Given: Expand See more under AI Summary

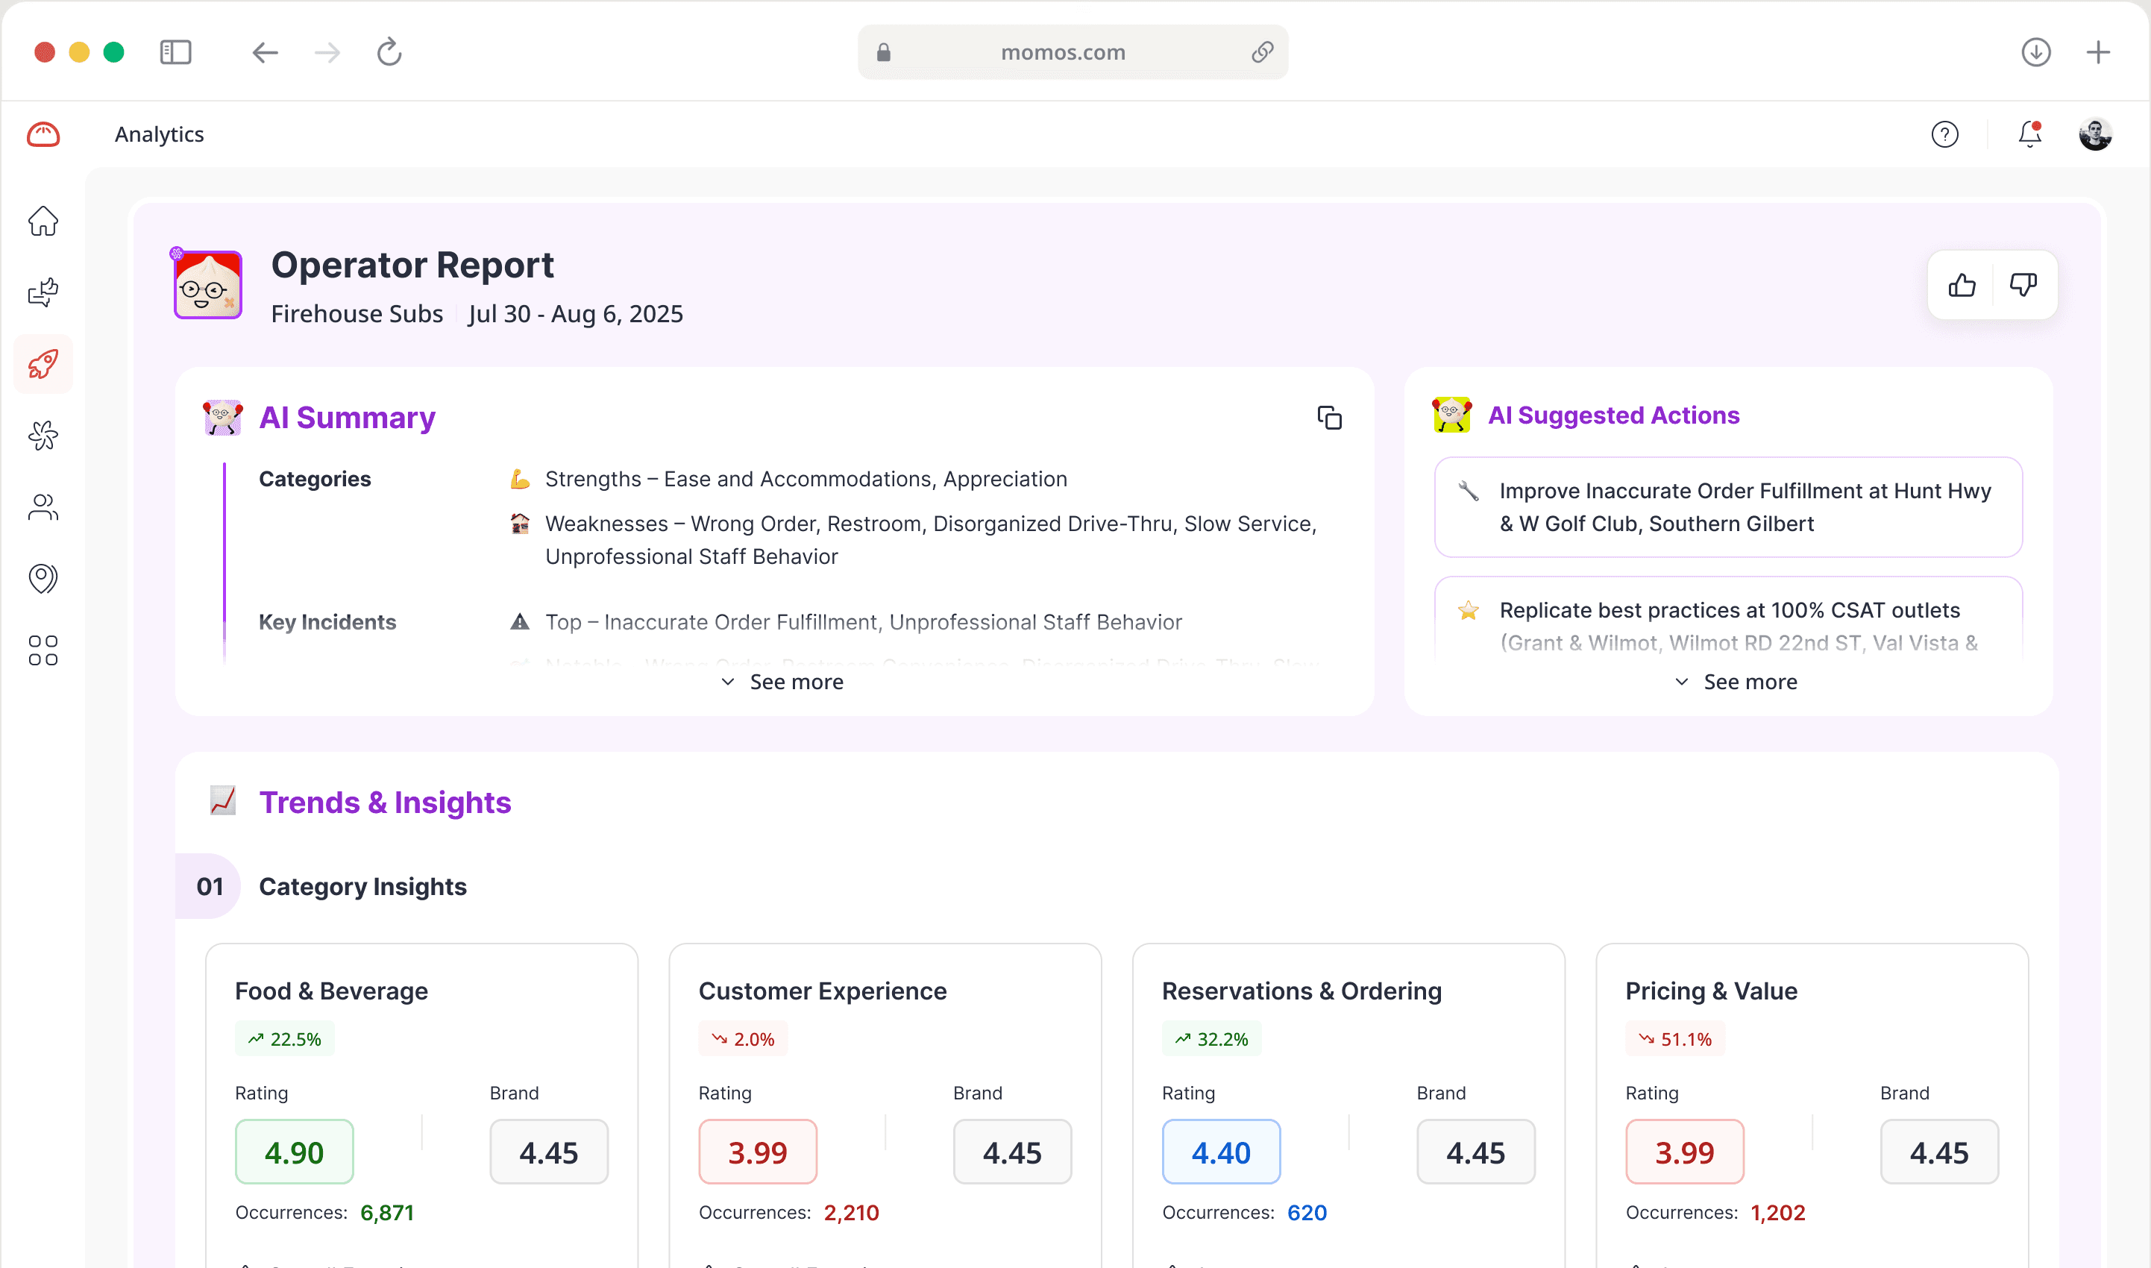Looking at the screenshot, I should click(781, 681).
